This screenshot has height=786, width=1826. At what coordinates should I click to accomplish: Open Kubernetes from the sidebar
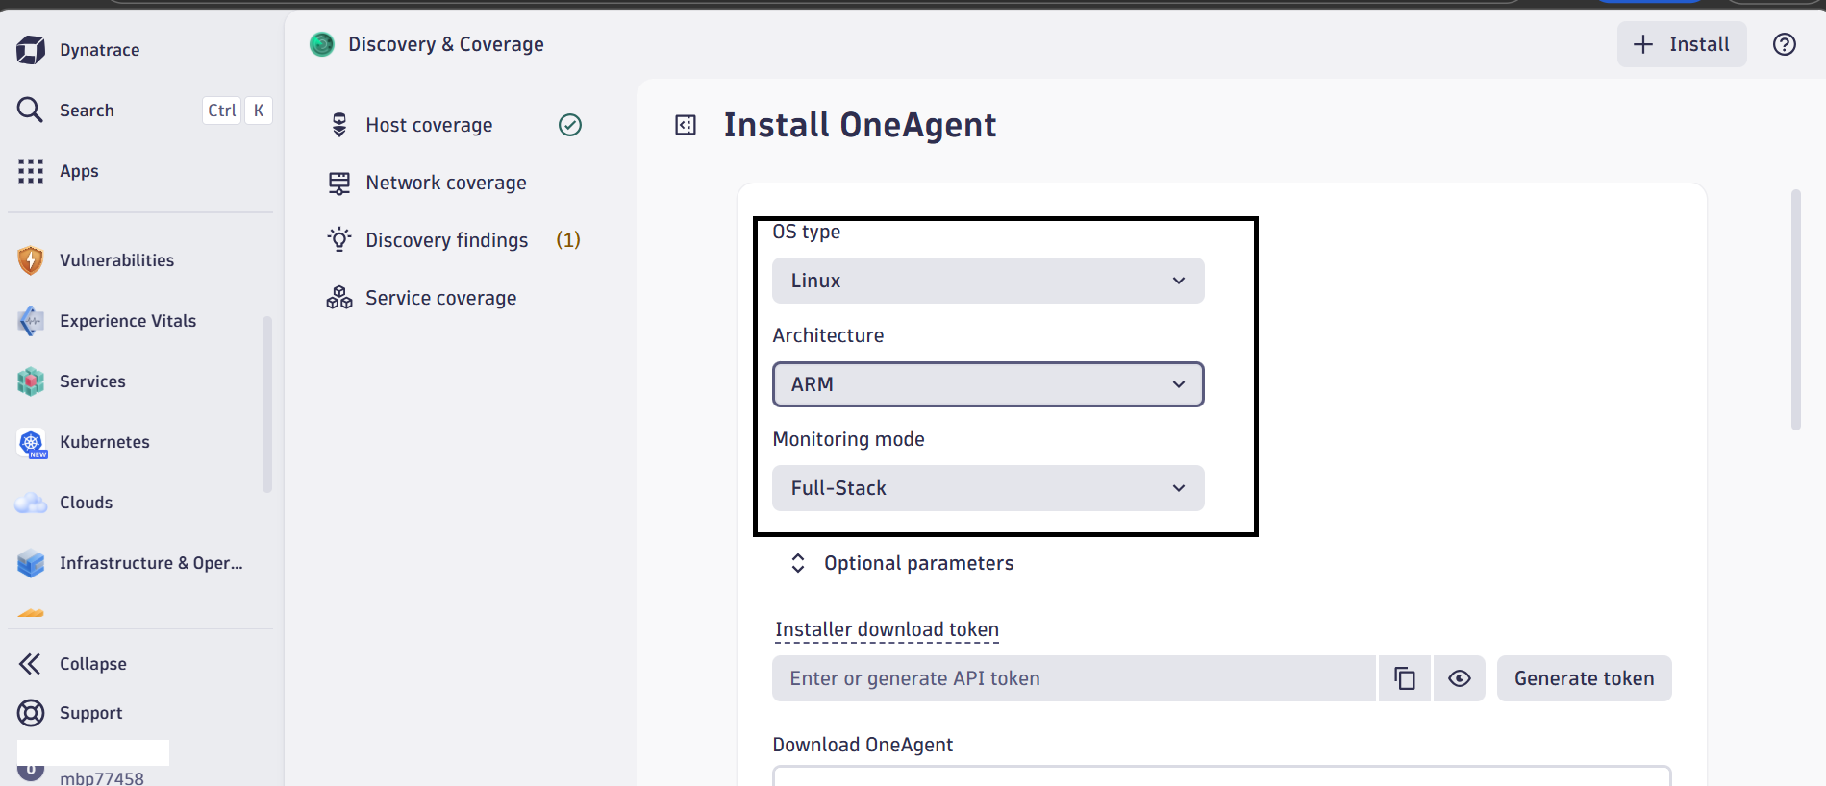click(x=105, y=442)
